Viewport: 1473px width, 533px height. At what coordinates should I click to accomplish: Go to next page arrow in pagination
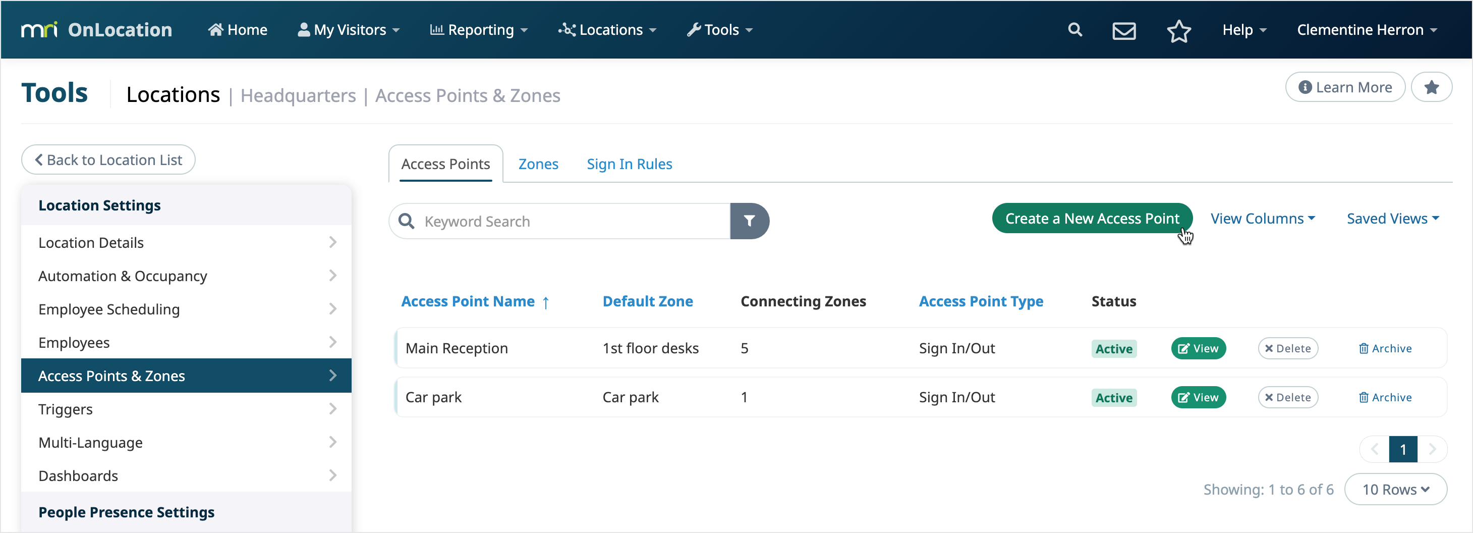pyautogui.click(x=1432, y=450)
